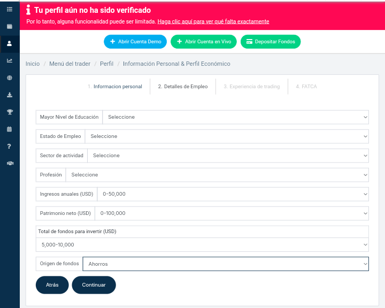Select Detalles de Empleo step tab
The width and height of the screenshot is (385, 308).
tap(183, 87)
